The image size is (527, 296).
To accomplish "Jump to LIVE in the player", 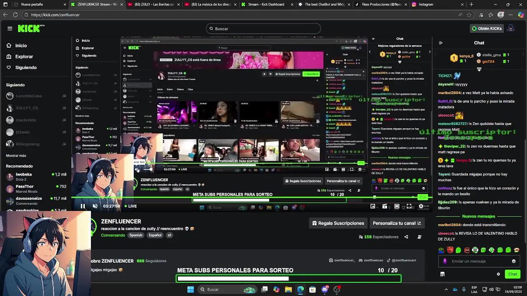I will (x=131, y=206).
